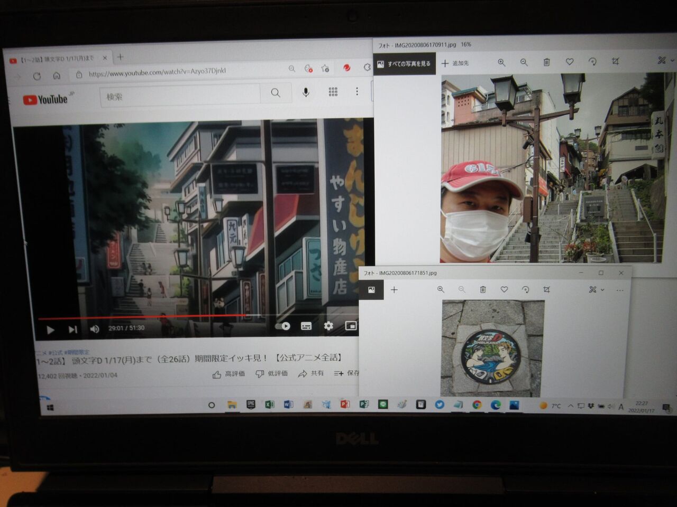The image size is (677, 507).
Task: Zoom in on the manhole cover photo
Action: coord(441,289)
